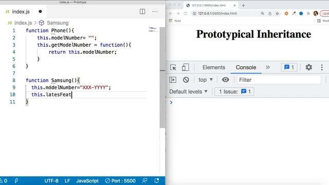The height and width of the screenshot is (185, 329).
Task: Click line number 10 in the gutter
Action: 12,95
